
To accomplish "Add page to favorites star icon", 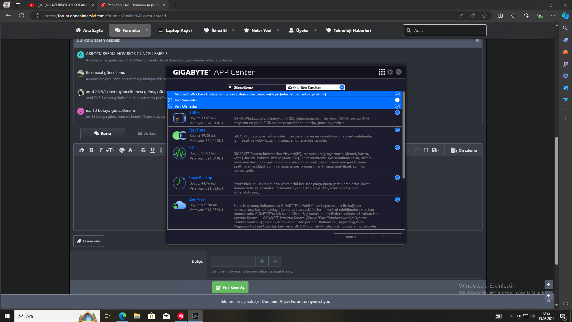I will (485, 16).
